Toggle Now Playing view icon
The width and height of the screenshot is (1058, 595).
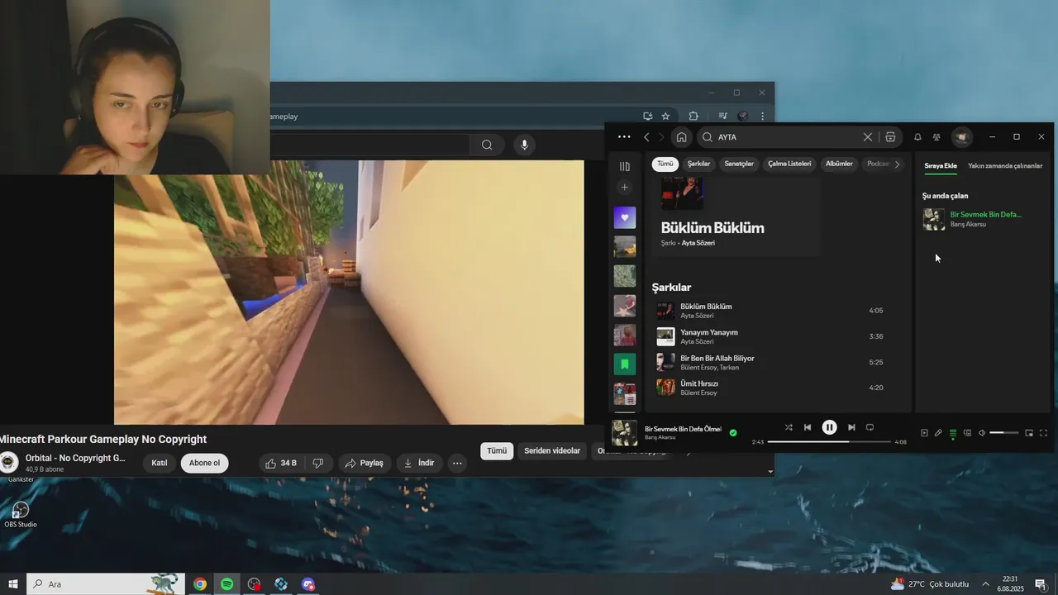click(x=924, y=433)
